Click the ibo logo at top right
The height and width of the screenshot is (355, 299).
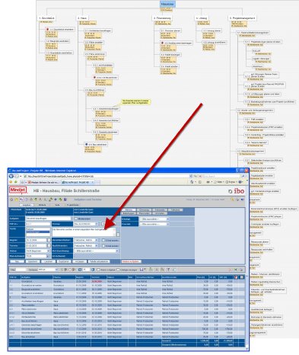[x=237, y=191]
